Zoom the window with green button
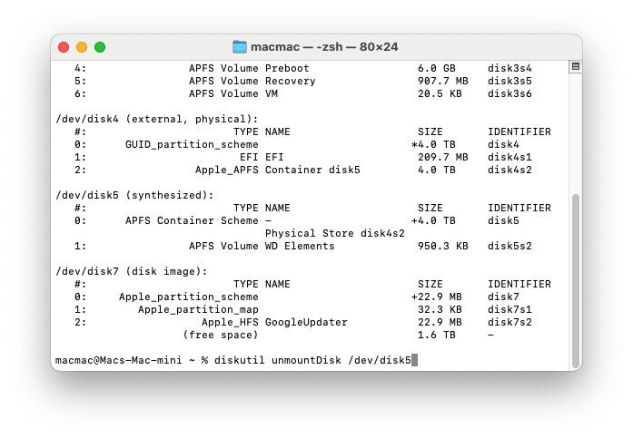Image resolution: width=633 pixels, height=438 pixels. [100, 47]
